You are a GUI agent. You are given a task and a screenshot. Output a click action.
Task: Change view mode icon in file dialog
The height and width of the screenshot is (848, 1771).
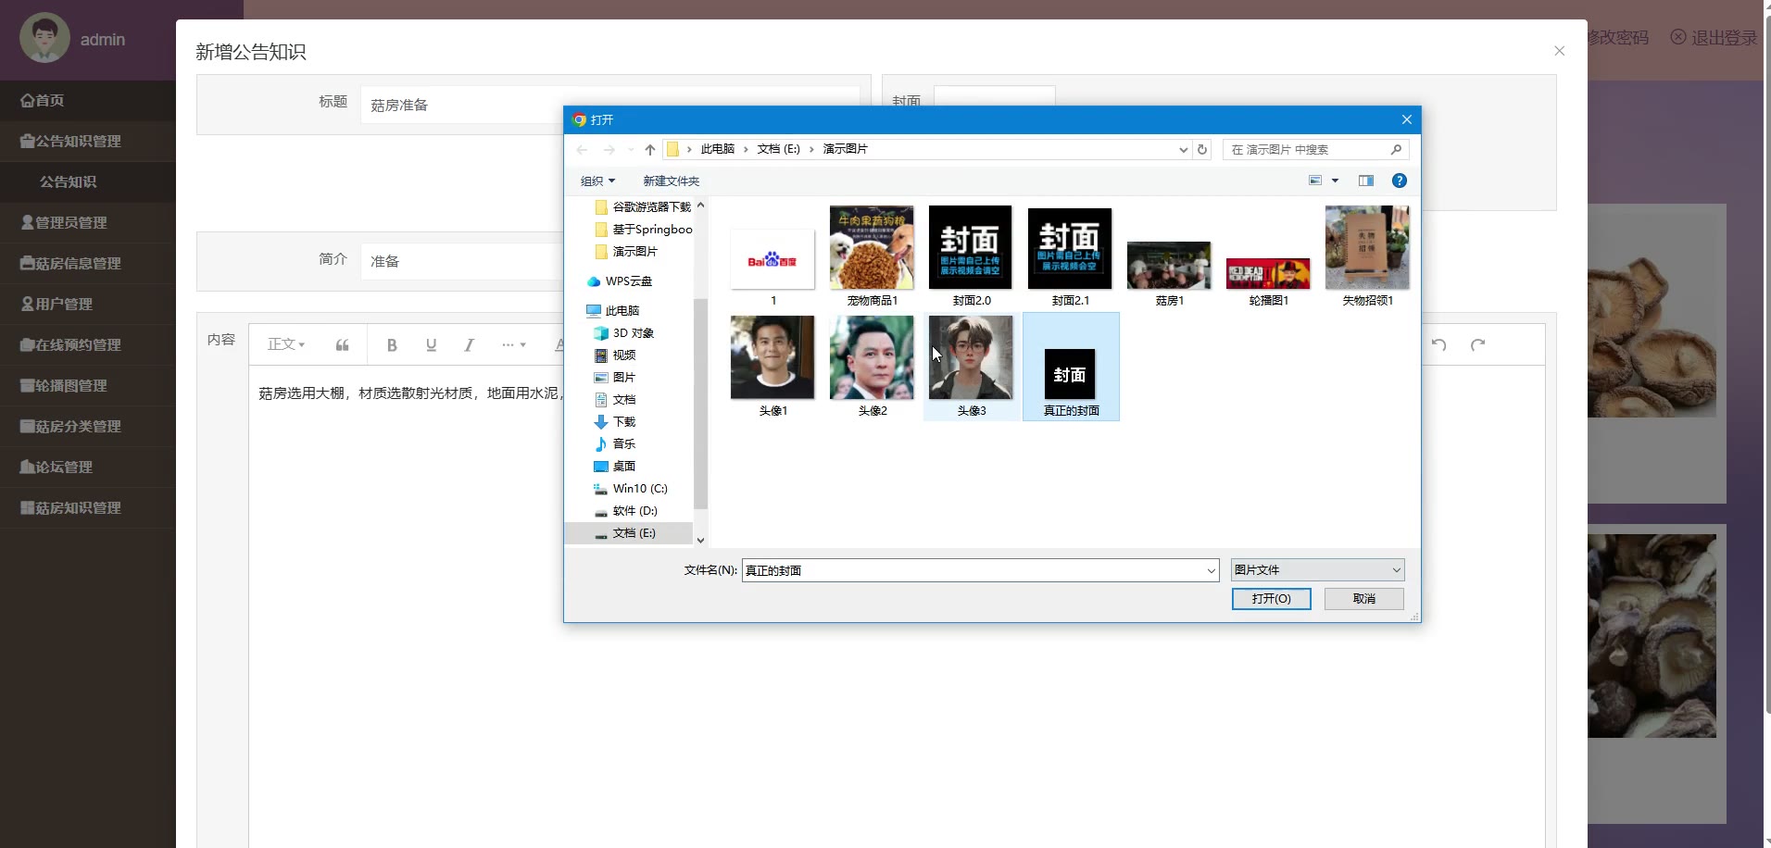[1315, 181]
